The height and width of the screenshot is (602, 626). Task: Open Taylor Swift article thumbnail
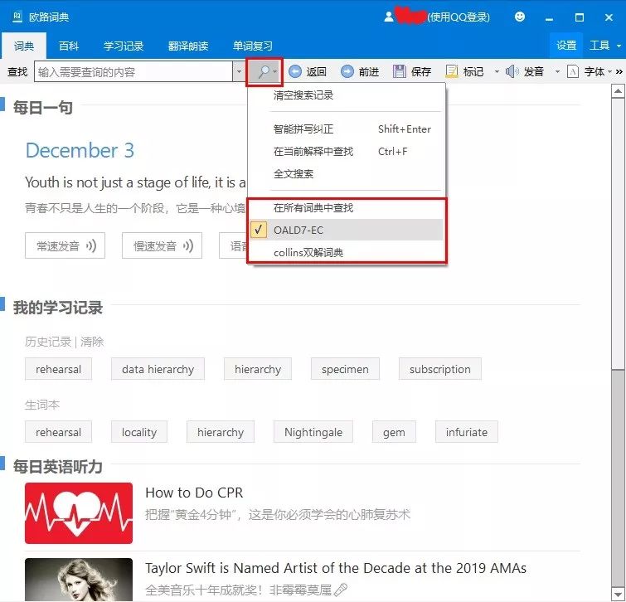[79, 580]
